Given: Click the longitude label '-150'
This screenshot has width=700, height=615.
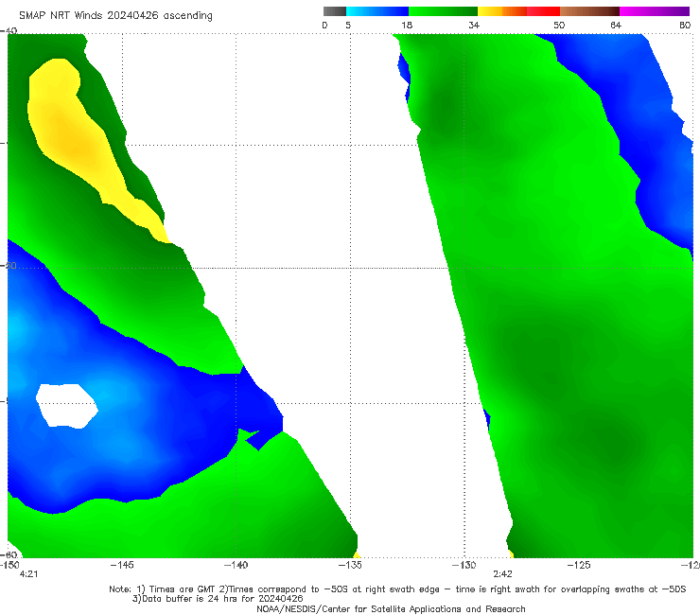Looking at the screenshot, I should coord(9,565).
